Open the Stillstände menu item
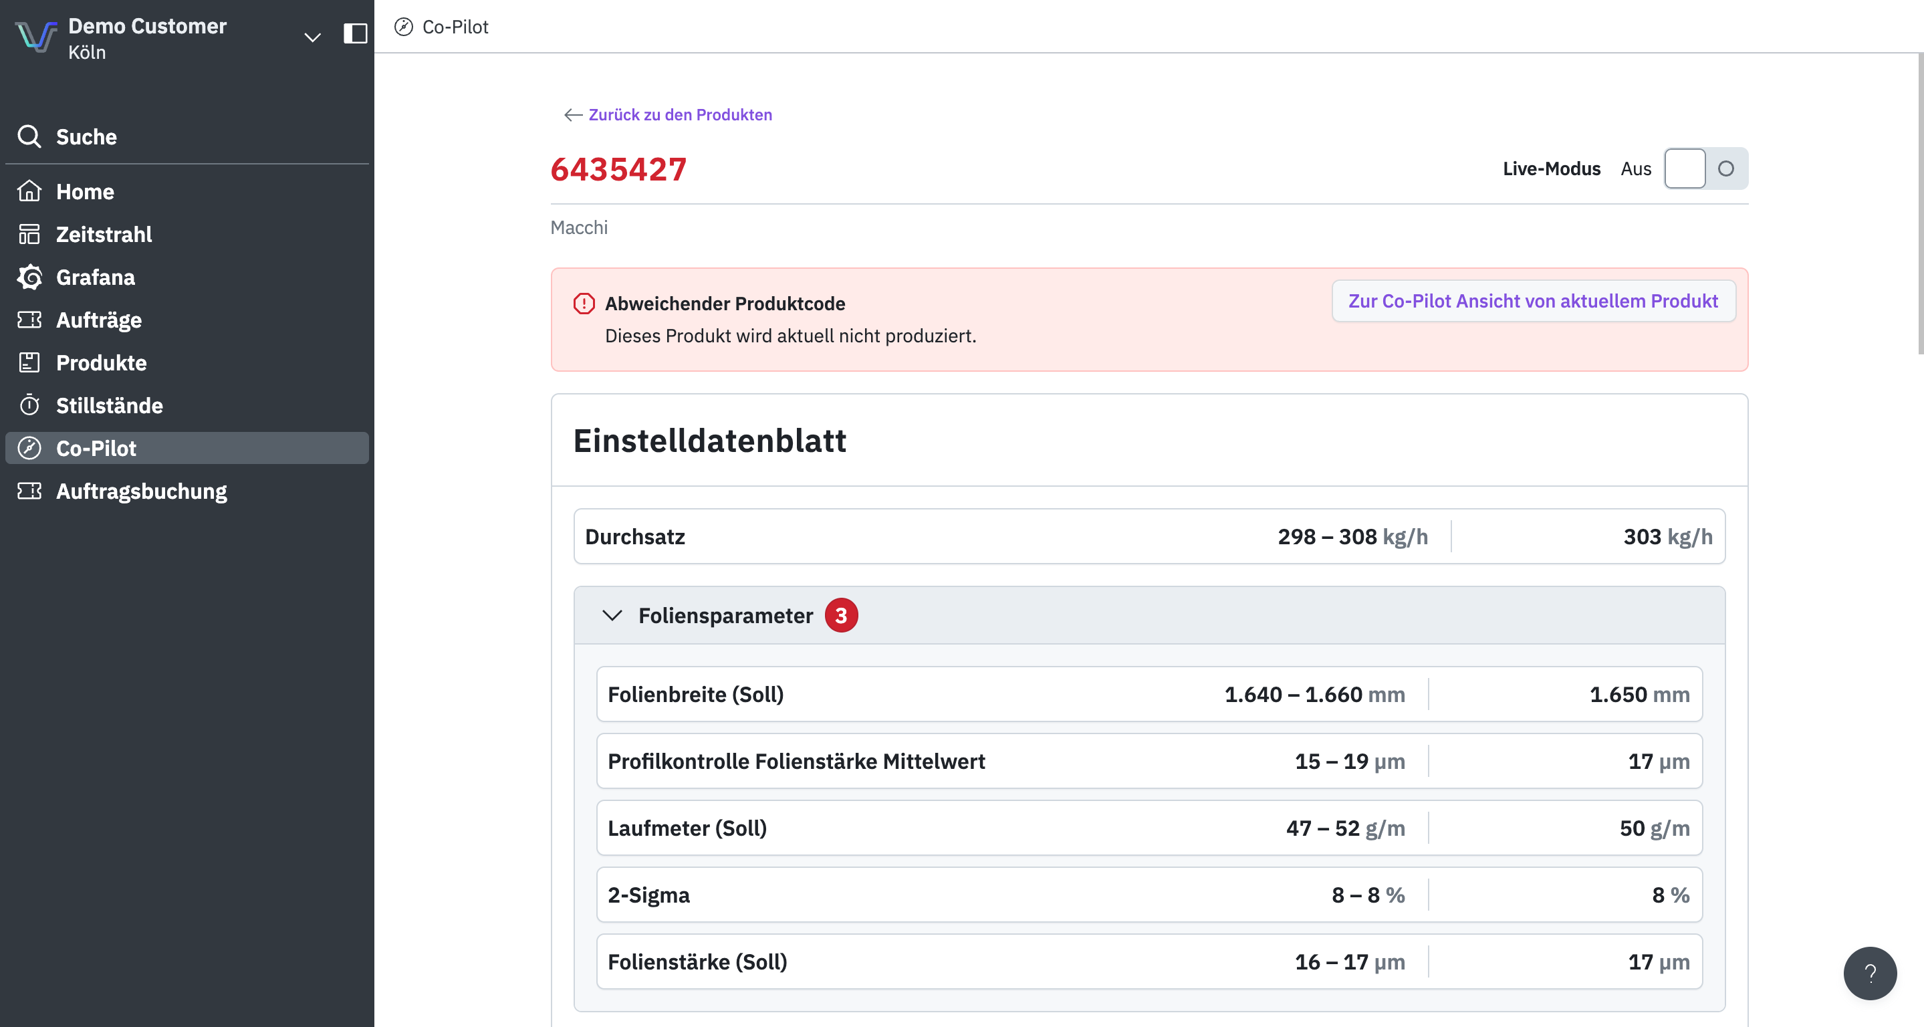1924x1027 pixels. tap(187, 406)
